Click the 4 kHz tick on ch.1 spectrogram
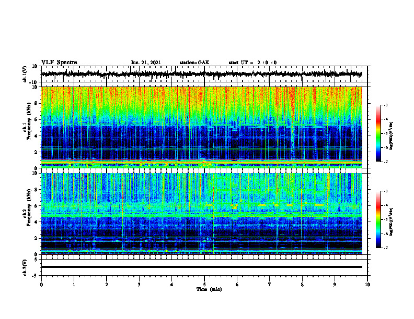 36,136
